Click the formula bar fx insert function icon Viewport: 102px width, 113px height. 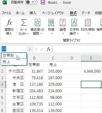coord(48,49)
